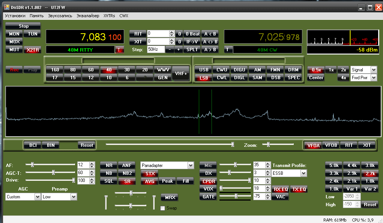The image size is (383, 223).
Task: Start recording with the Rec button
Action: point(14,70)
